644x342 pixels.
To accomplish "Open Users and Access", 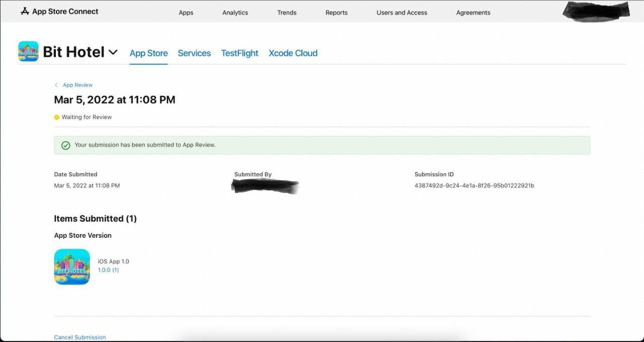I will tap(402, 12).
